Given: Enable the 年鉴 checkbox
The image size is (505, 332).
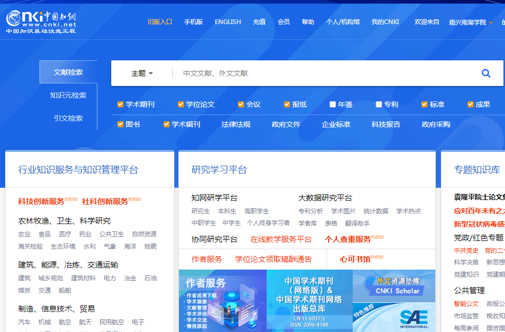Looking at the screenshot, I should (x=333, y=104).
